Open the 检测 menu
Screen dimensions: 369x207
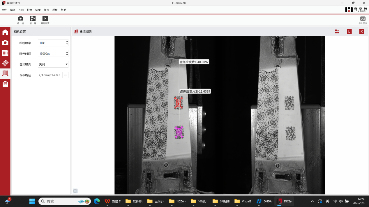pyautogui.click(x=29, y=10)
